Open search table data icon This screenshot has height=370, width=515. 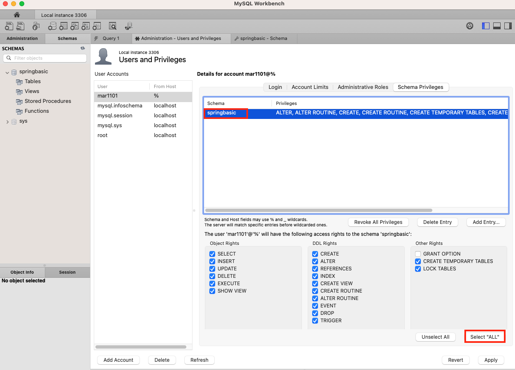[113, 26]
